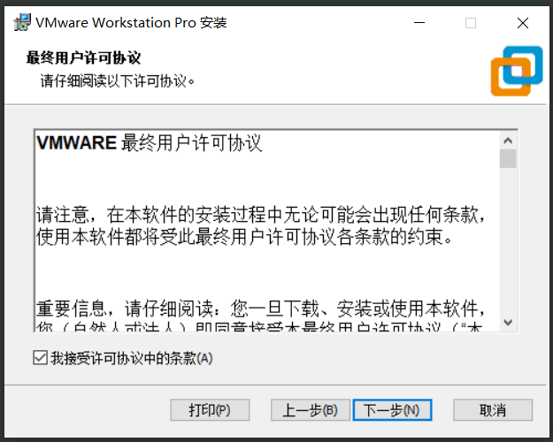Click the 打印(P) button

click(x=210, y=410)
